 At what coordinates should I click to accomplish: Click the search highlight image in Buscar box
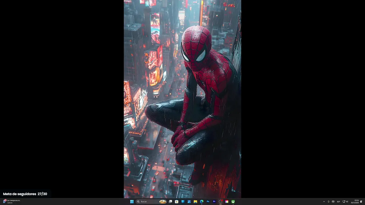(163, 202)
